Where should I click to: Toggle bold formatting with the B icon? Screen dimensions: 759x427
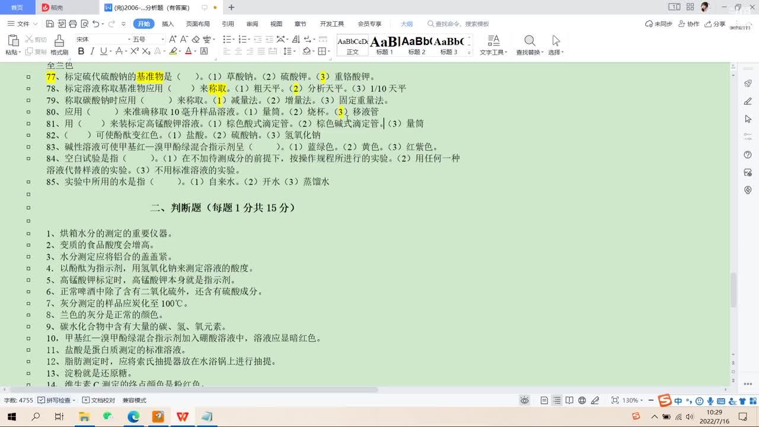(81, 52)
